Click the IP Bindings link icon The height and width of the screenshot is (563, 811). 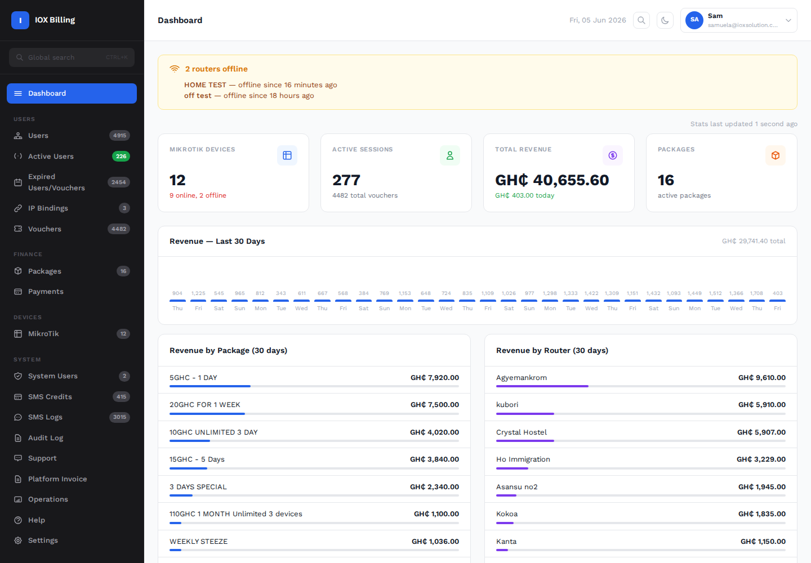click(18, 208)
